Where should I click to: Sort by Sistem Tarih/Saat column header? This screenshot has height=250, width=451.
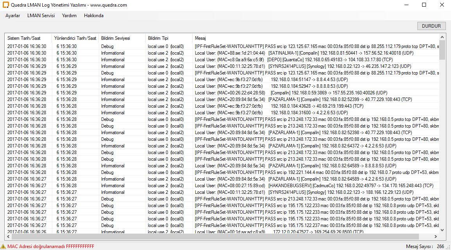(x=24, y=38)
